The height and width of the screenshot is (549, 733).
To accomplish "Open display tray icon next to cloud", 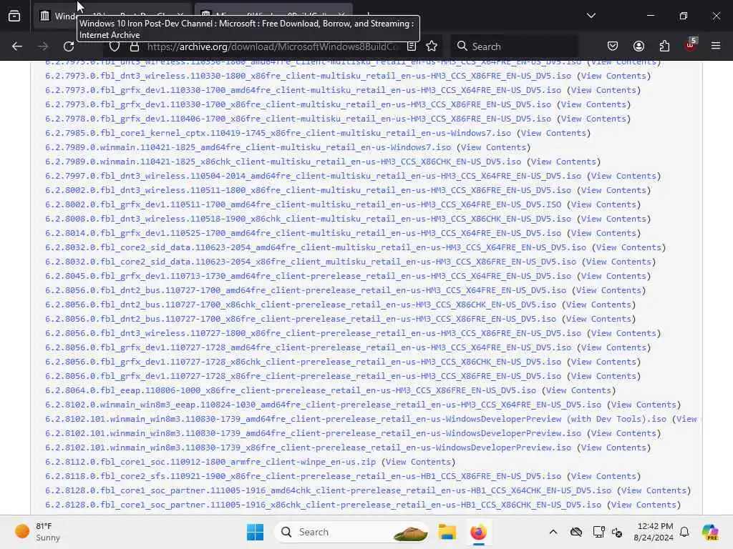I will pos(598,532).
